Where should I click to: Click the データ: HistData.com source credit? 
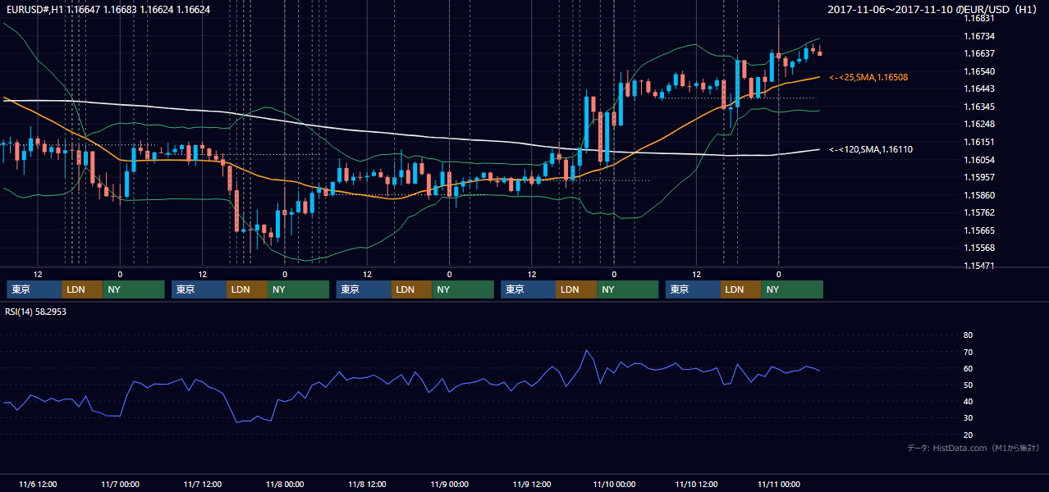point(973,448)
